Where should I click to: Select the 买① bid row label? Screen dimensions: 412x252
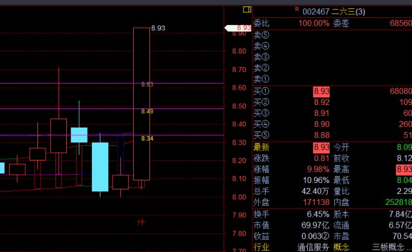261,91
